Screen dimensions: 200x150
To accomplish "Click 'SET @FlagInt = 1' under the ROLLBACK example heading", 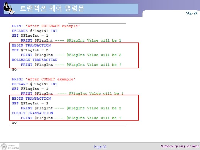I will click(30, 36).
